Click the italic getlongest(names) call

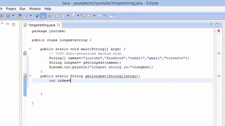coord(101,63)
